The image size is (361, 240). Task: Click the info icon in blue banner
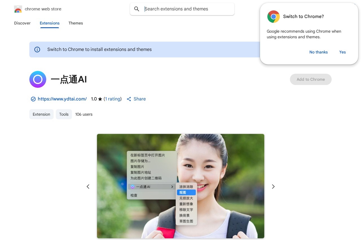[37, 50]
